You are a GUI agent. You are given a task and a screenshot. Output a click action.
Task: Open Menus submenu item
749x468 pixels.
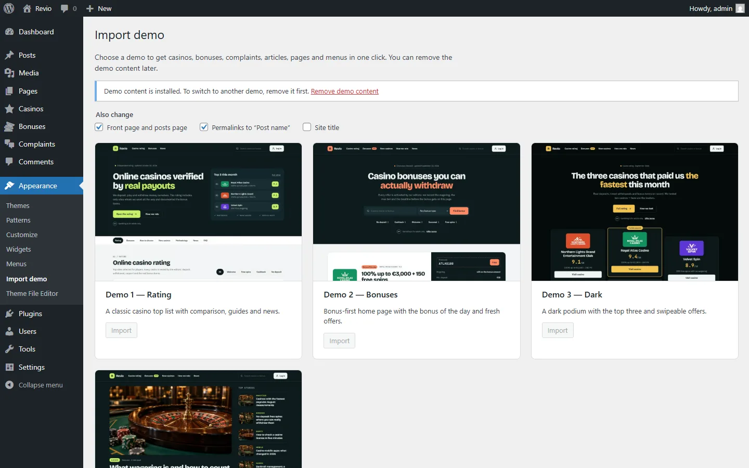(x=16, y=264)
